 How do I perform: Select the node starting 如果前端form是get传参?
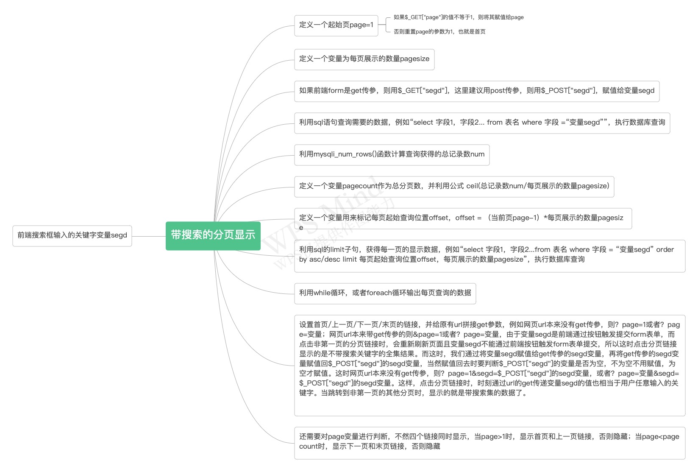click(477, 91)
